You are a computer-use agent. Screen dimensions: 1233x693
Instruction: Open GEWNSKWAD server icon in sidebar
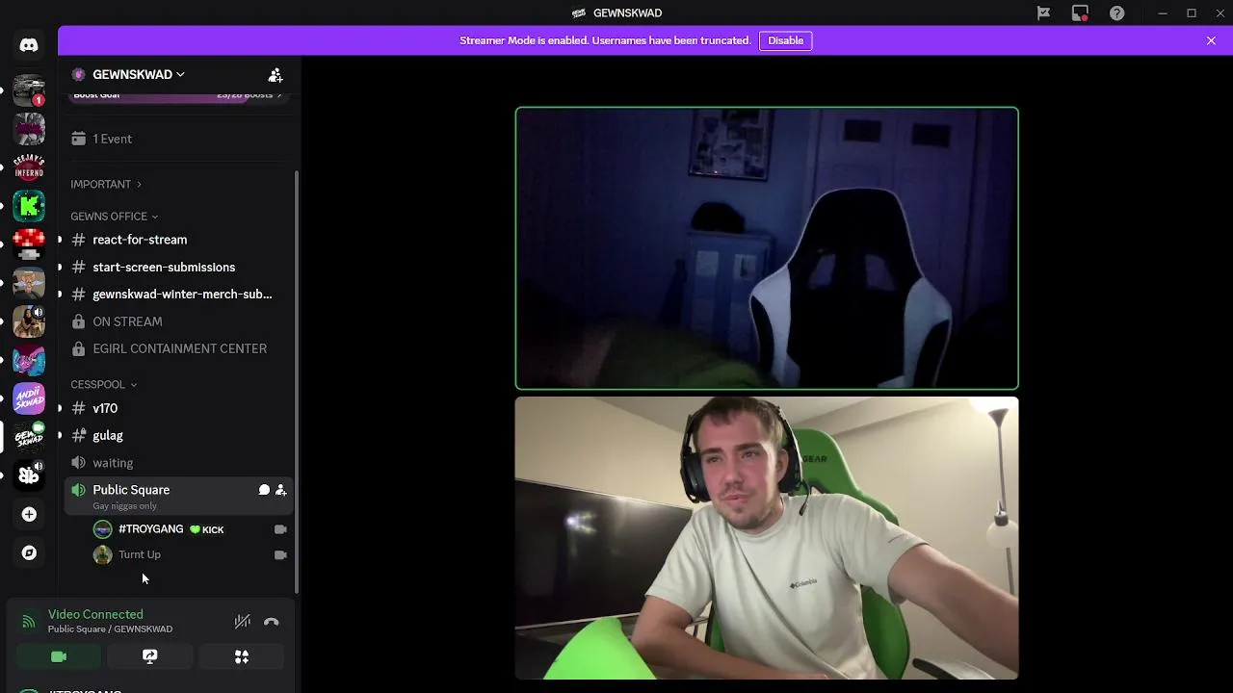(29, 436)
